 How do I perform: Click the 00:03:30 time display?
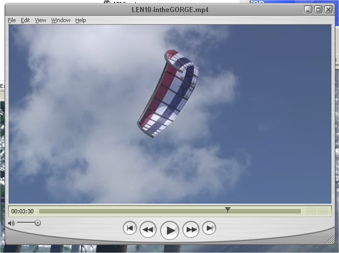pos(22,211)
